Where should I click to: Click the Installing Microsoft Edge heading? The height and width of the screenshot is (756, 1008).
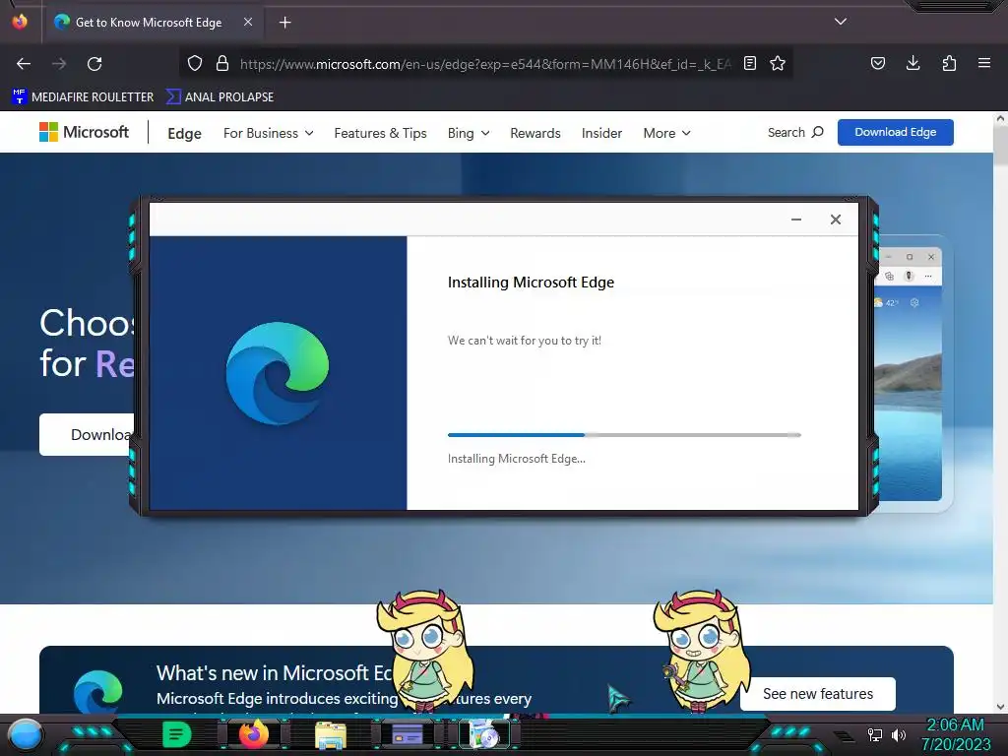point(531,283)
